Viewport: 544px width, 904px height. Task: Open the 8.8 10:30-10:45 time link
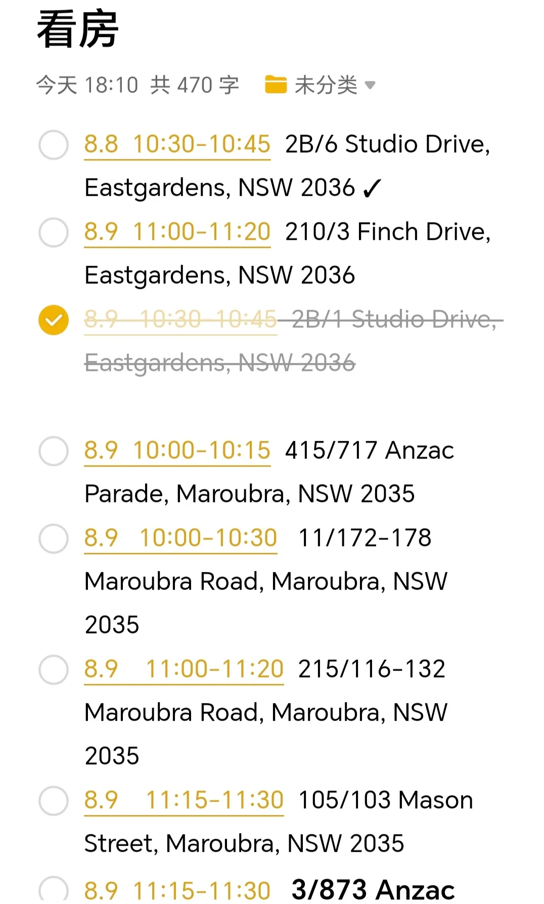177,145
